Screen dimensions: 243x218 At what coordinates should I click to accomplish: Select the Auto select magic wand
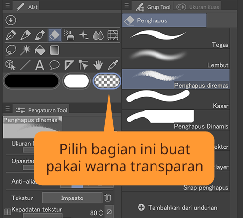25,50
